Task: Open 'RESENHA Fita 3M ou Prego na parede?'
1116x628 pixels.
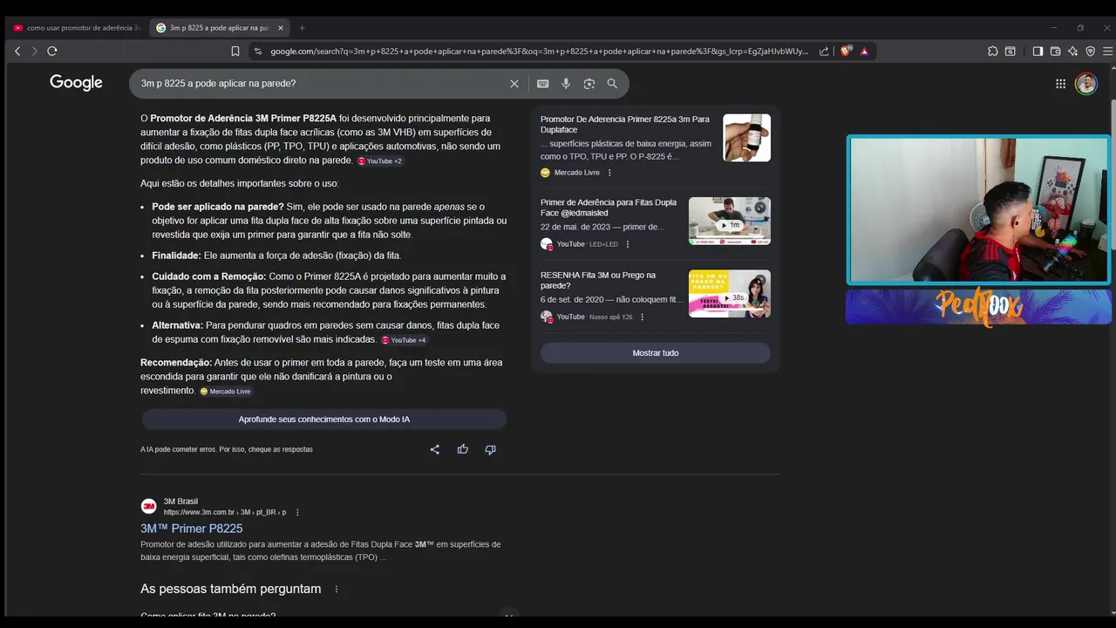Action: 598,280
